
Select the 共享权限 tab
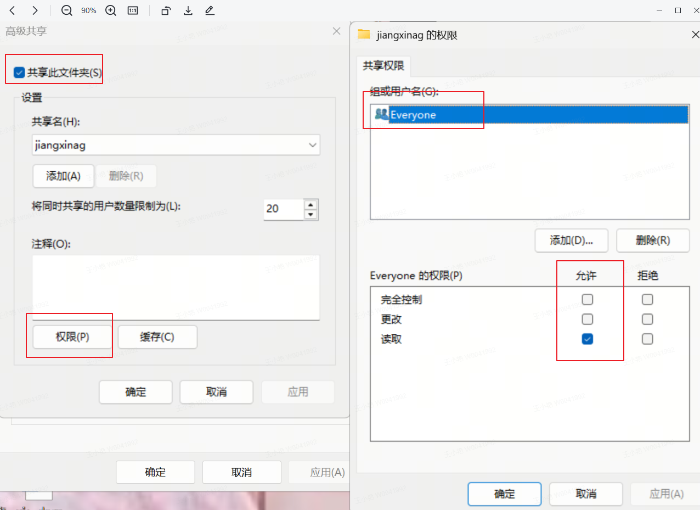[x=383, y=66]
